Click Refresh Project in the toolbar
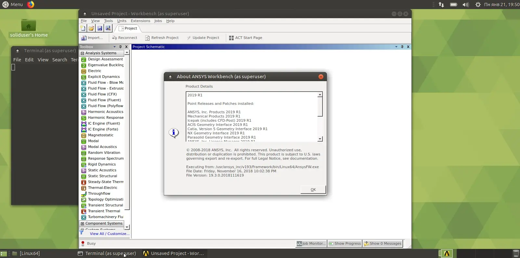The image size is (520, 258). point(162,38)
